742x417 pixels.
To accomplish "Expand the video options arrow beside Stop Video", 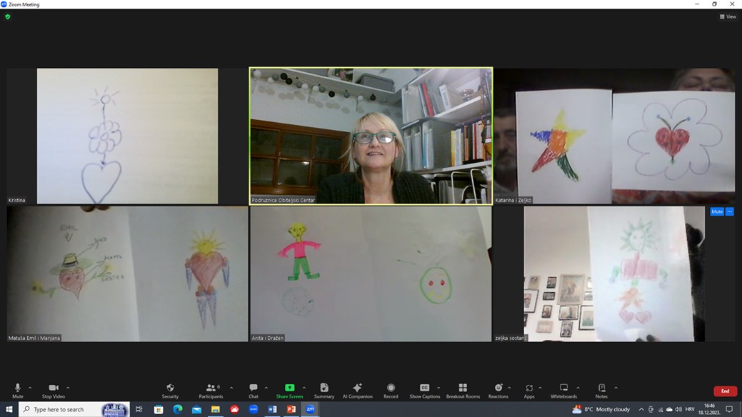I will (68, 388).
